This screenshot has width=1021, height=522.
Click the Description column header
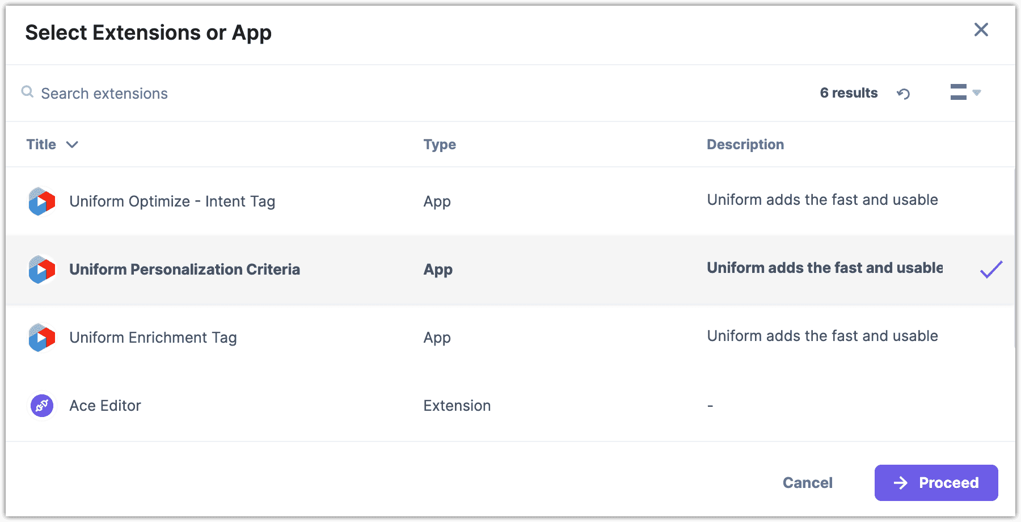[745, 144]
